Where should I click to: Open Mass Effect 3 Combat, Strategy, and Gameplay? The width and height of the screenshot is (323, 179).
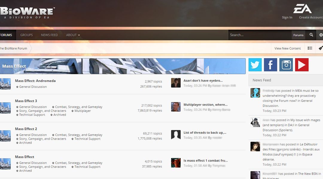[79, 107]
